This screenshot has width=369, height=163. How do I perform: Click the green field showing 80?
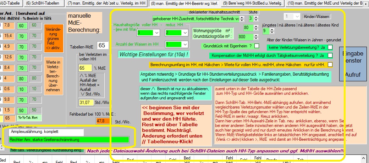(22, 78)
